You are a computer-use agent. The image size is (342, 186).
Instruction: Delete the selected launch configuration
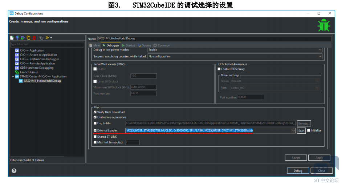click(34, 38)
